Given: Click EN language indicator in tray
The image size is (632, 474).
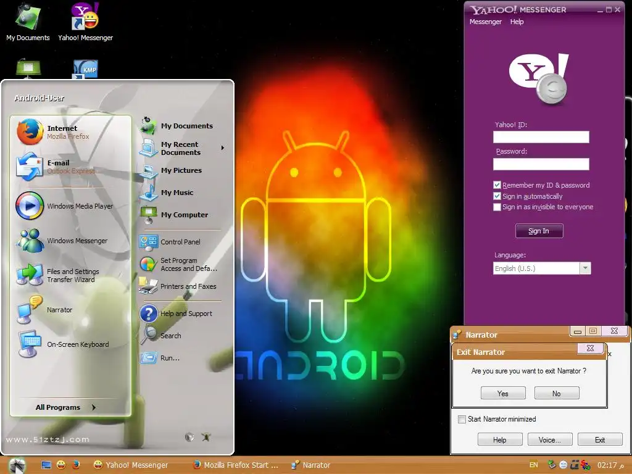Looking at the screenshot, I should 534,465.
